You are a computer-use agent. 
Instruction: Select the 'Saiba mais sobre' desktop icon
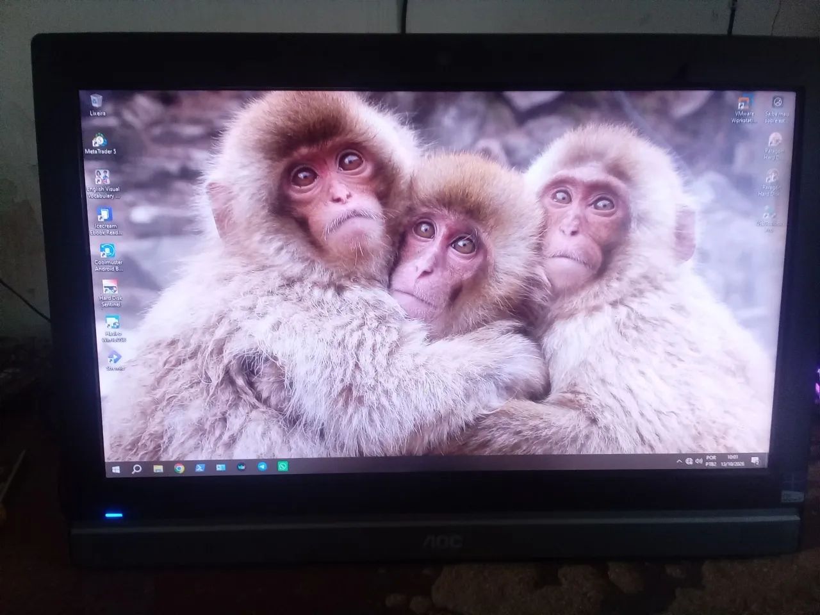(776, 110)
